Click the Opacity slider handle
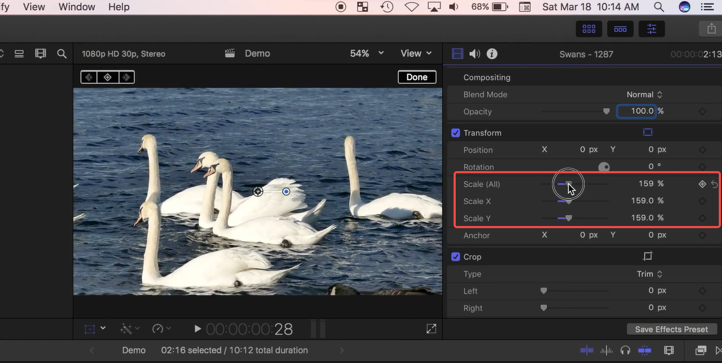 (606, 112)
